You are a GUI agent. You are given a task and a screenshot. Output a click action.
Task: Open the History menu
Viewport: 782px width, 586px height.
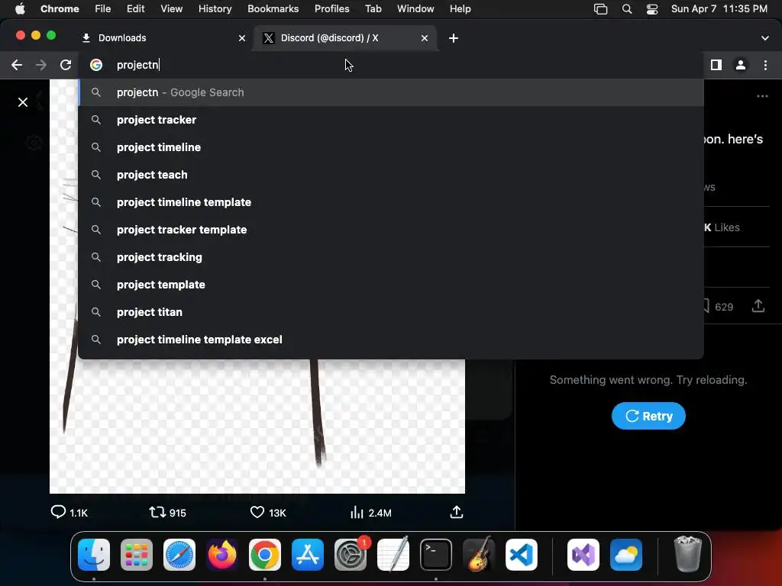tap(215, 8)
